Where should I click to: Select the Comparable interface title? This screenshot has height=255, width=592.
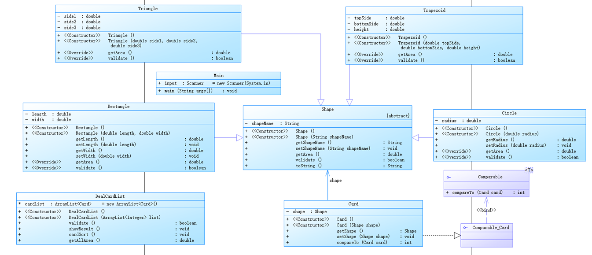click(490, 177)
